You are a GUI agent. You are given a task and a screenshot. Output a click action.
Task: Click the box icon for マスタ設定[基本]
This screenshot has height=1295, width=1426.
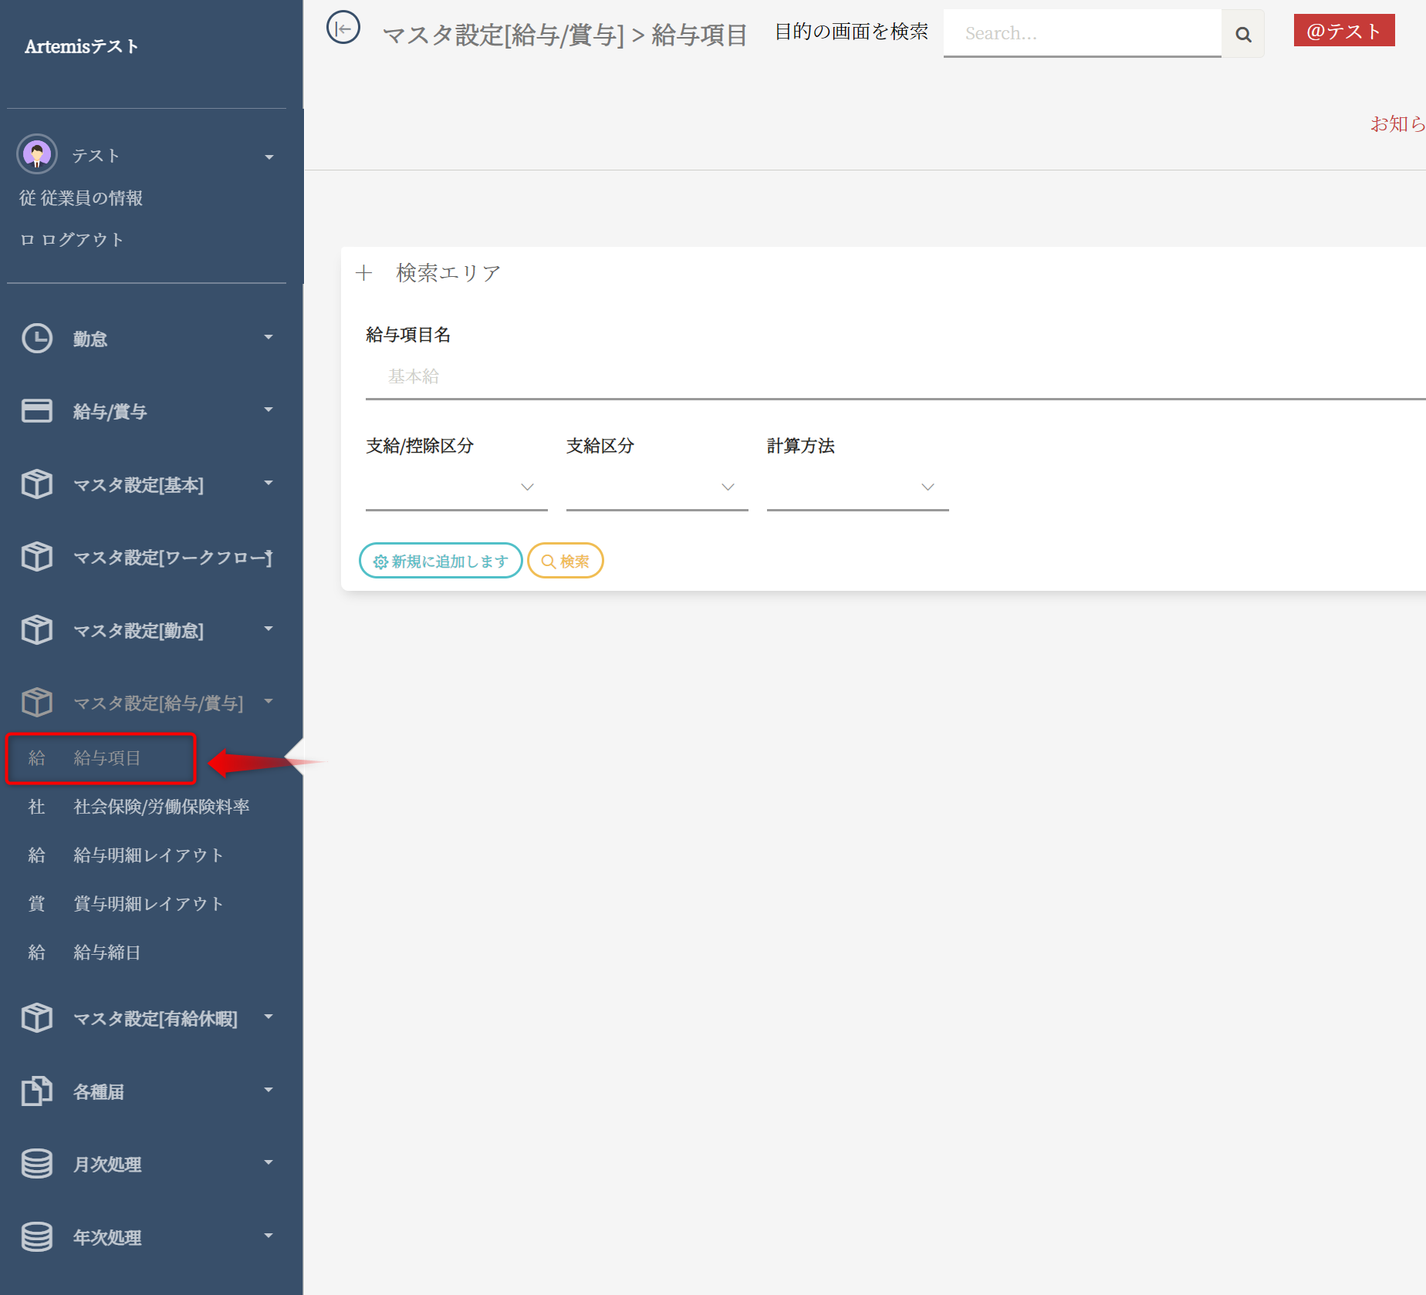tap(36, 484)
